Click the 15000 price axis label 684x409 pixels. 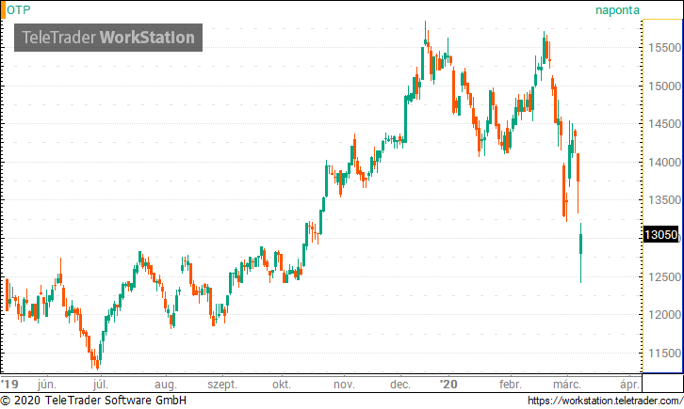pyautogui.click(x=664, y=87)
